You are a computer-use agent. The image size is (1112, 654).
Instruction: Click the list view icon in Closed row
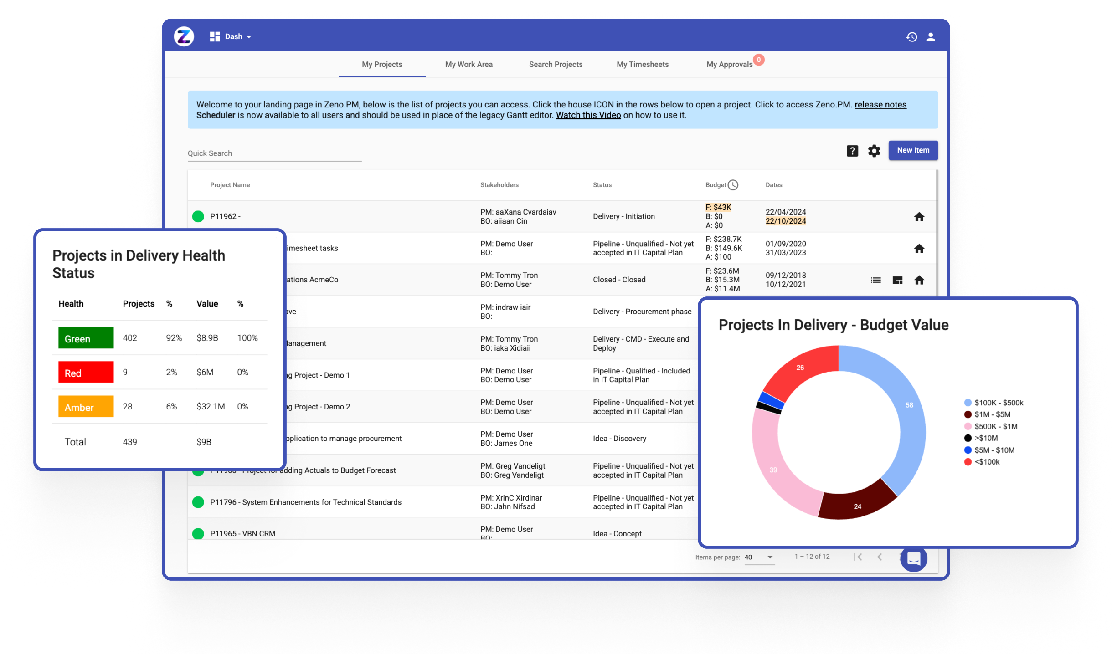click(875, 280)
